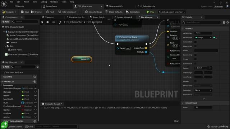Toggle visibility eye for MaxHealth variable
Image resolution: width=230 pixels, height=129 pixels.
click(x=35, y=99)
